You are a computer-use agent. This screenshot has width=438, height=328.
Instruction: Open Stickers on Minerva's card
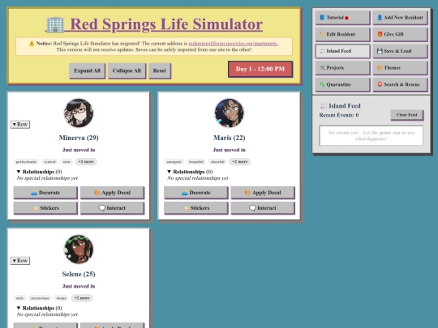(x=45, y=208)
